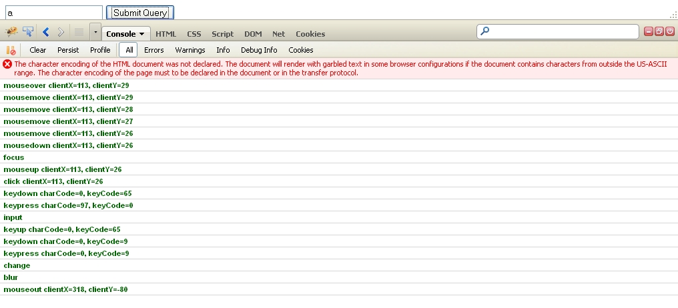Viewport: 678px width, 308px height.
Task: Click the Firebug search box
Action: click(558, 31)
